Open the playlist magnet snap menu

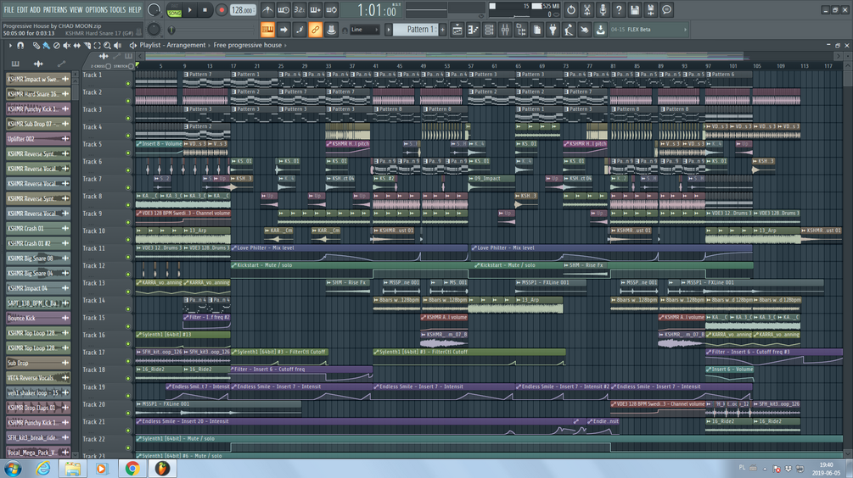tap(20, 46)
